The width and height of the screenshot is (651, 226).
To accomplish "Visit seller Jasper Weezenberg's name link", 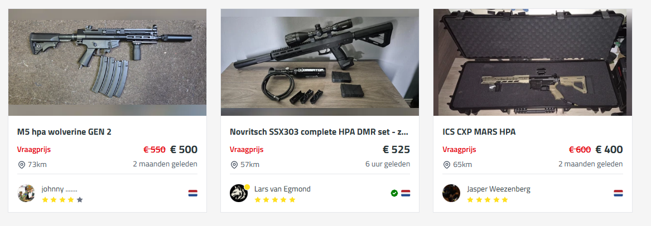I will coord(499,189).
